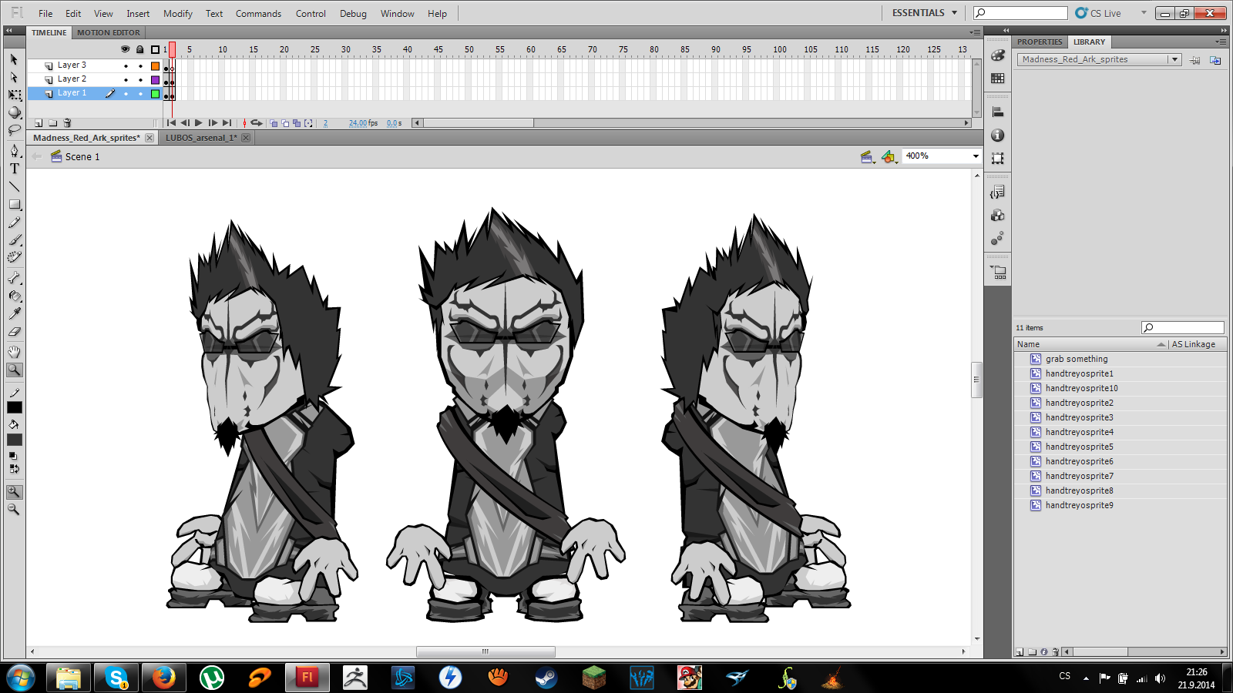
Task: Select the Zoom magnifier tool in tools panel
Action: (x=14, y=370)
